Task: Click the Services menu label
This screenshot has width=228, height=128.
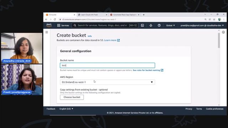Action: 65,25
